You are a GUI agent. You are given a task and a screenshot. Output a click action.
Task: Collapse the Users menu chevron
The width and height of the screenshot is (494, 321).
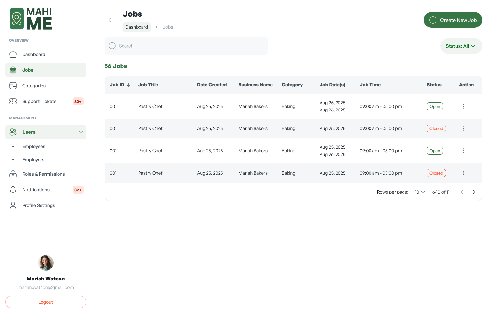[x=81, y=132]
